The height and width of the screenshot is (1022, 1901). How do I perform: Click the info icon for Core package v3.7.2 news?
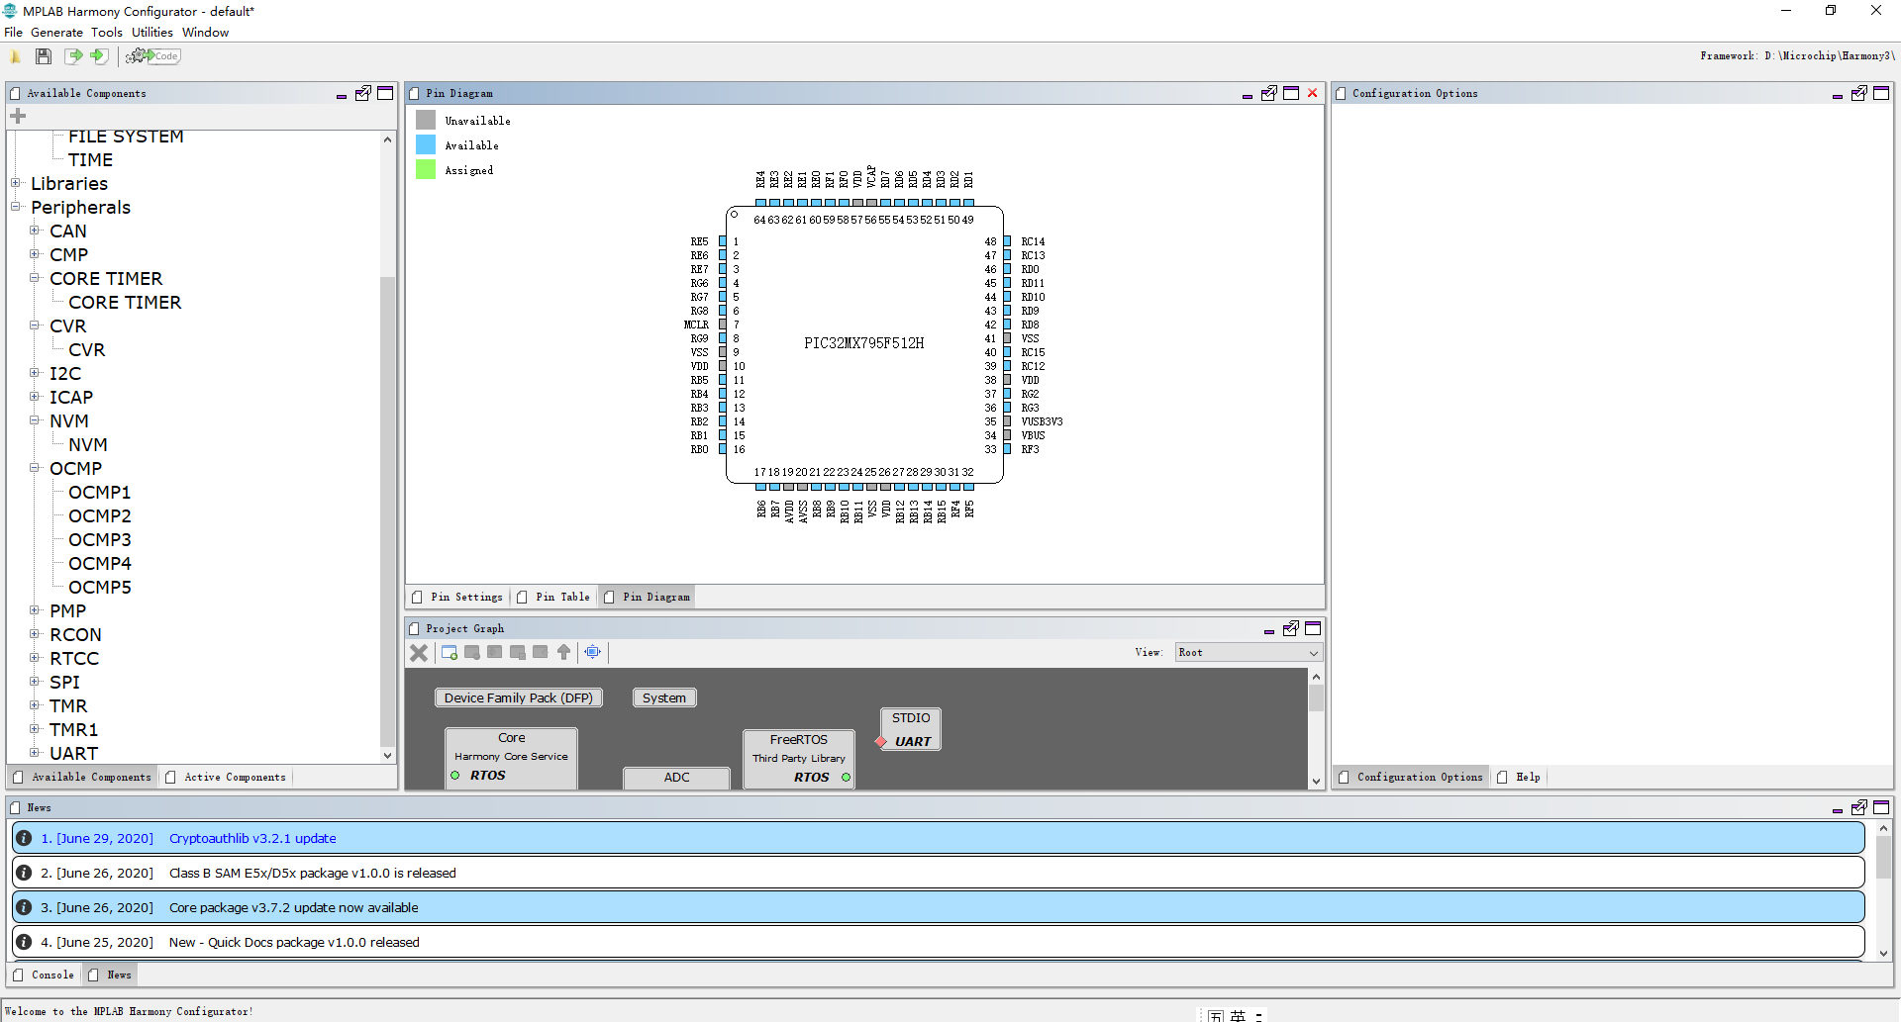(x=24, y=907)
